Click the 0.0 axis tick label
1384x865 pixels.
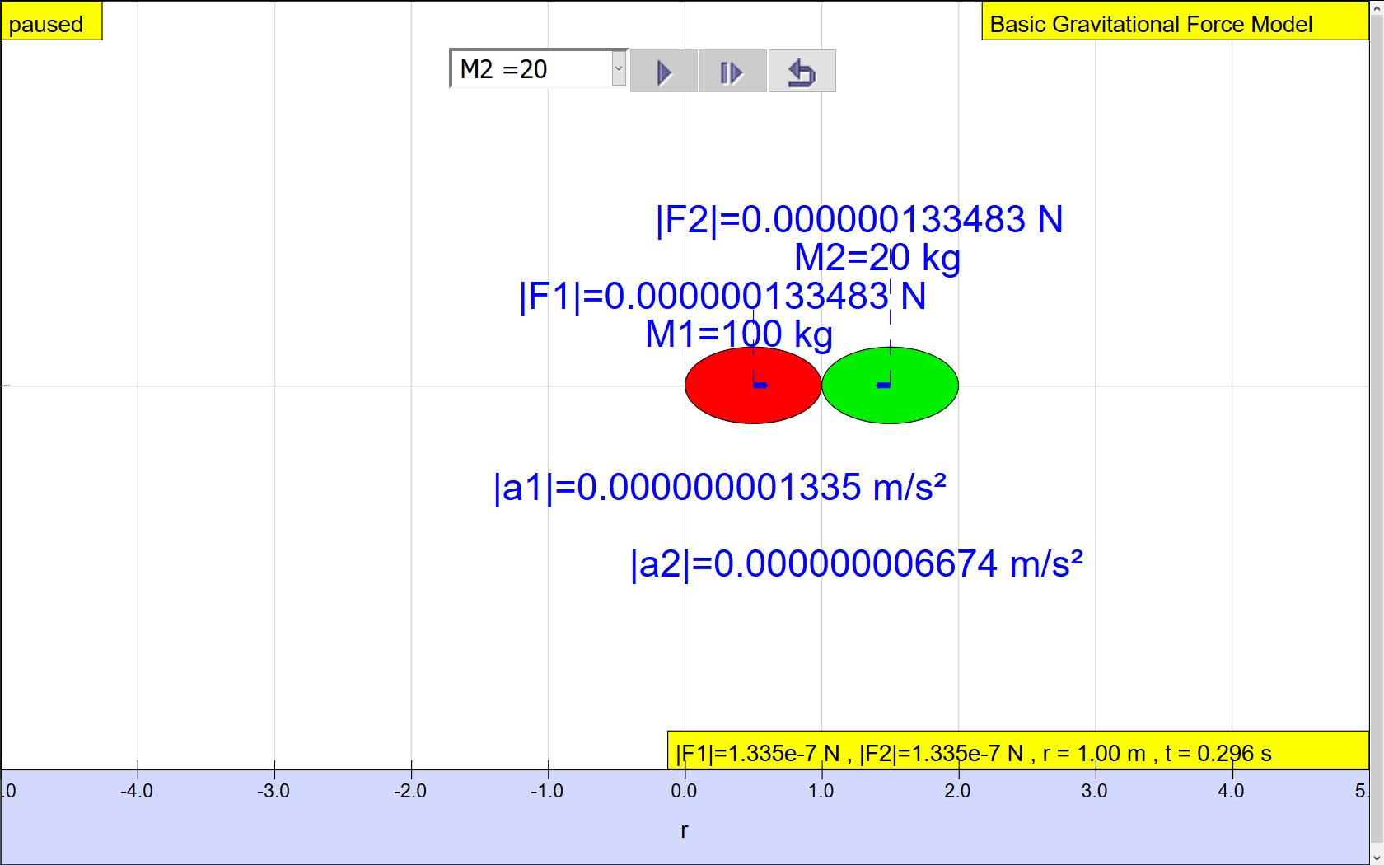pos(684,791)
